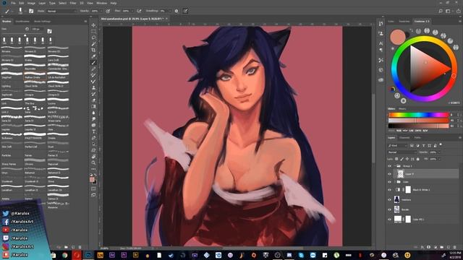Screen dimensions: 463x260
Task: Open smoothing options gear icon
Action: [177, 11]
